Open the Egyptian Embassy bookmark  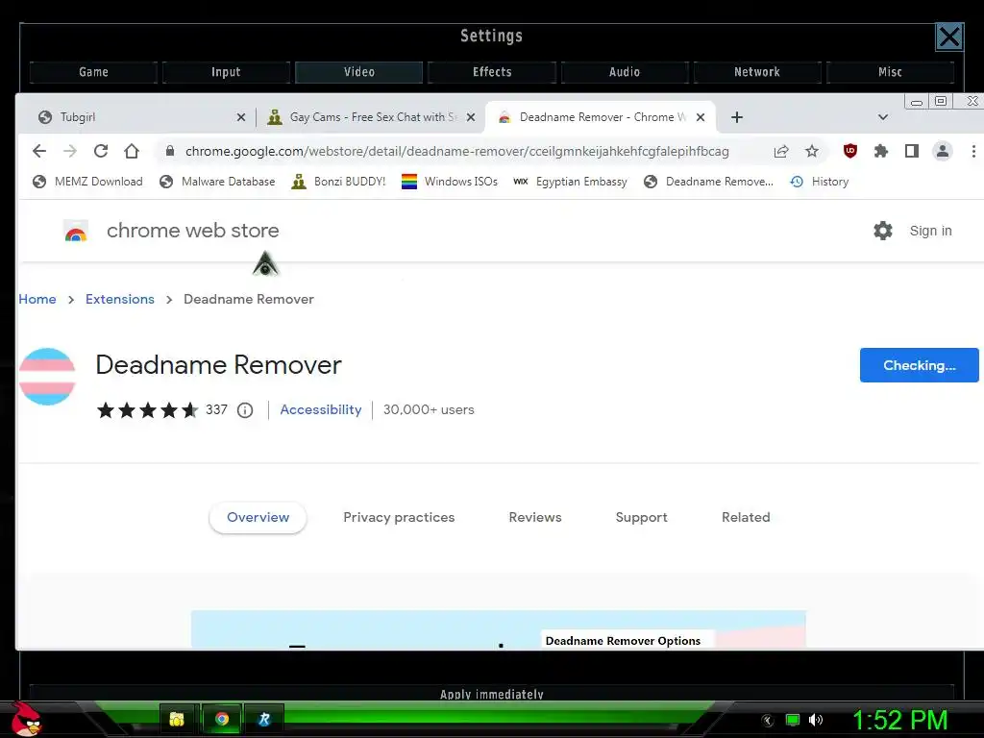point(571,182)
